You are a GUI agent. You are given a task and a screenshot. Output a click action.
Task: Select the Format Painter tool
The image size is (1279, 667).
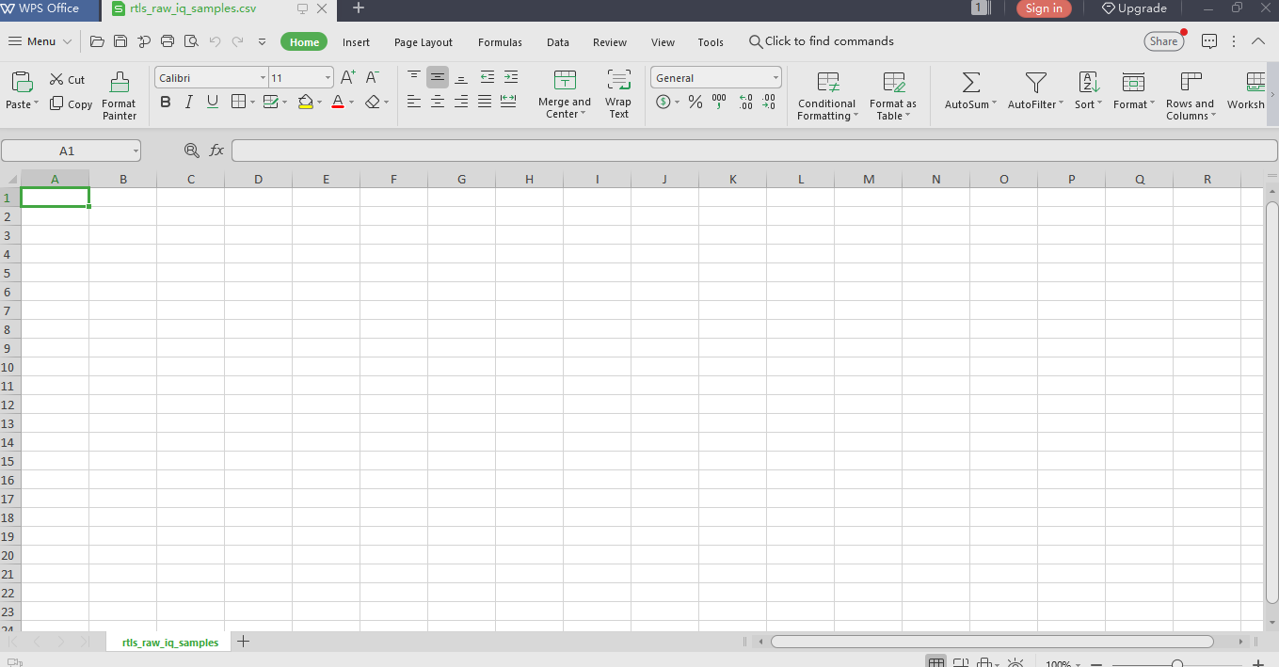(x=120, y=95)
